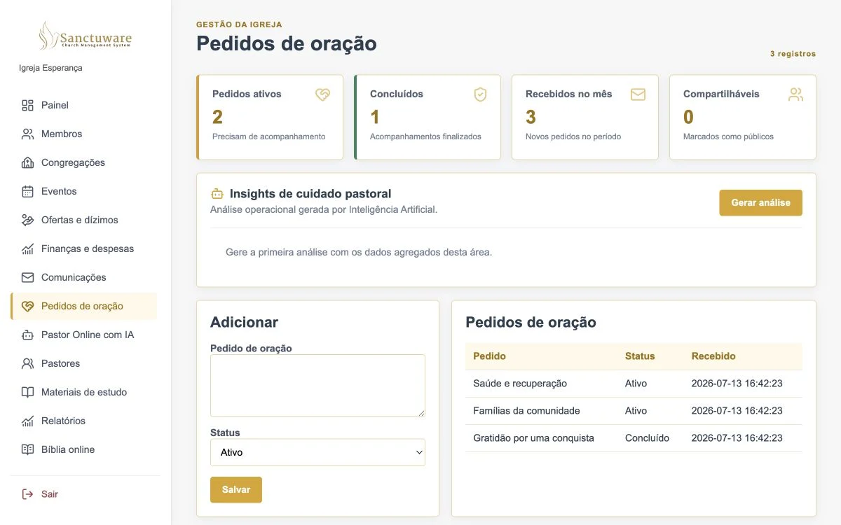Click the date in Gratidão por uma conquista row
Viewport: 841px width, 525px height.
coord(737,438)
